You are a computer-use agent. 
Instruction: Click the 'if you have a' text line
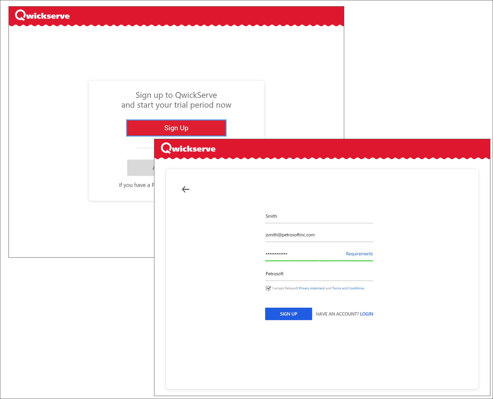136,185
